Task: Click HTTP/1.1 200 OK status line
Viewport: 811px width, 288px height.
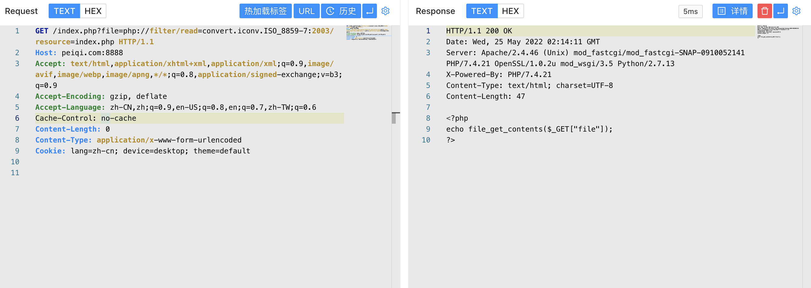Action: [x=479, y=31]
